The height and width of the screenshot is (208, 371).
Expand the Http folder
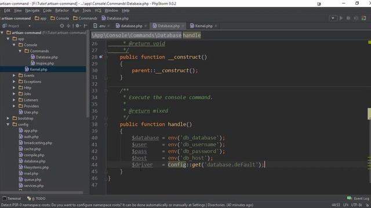[14, 88]
